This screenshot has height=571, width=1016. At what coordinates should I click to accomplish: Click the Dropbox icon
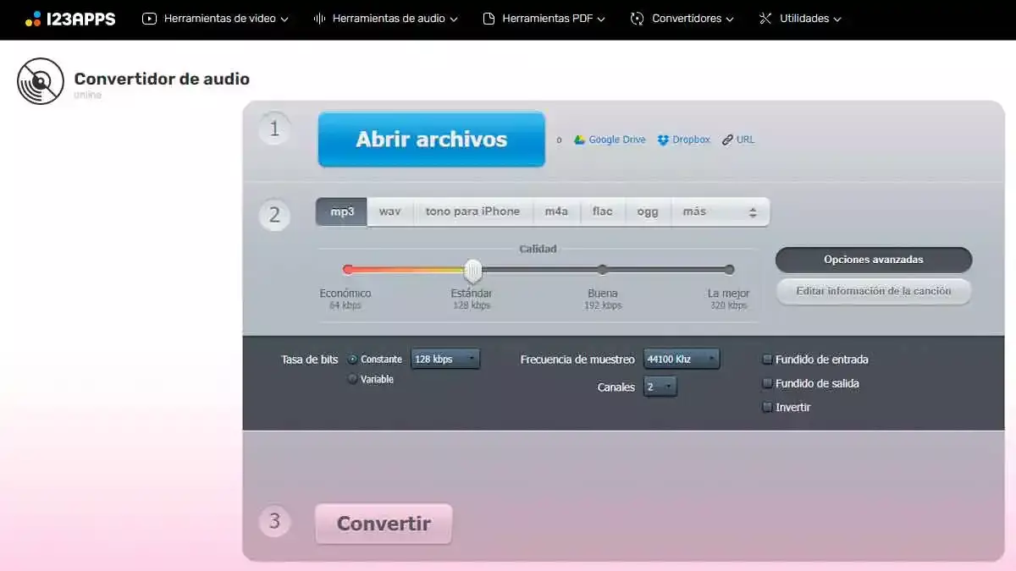(x=663, y=140)
